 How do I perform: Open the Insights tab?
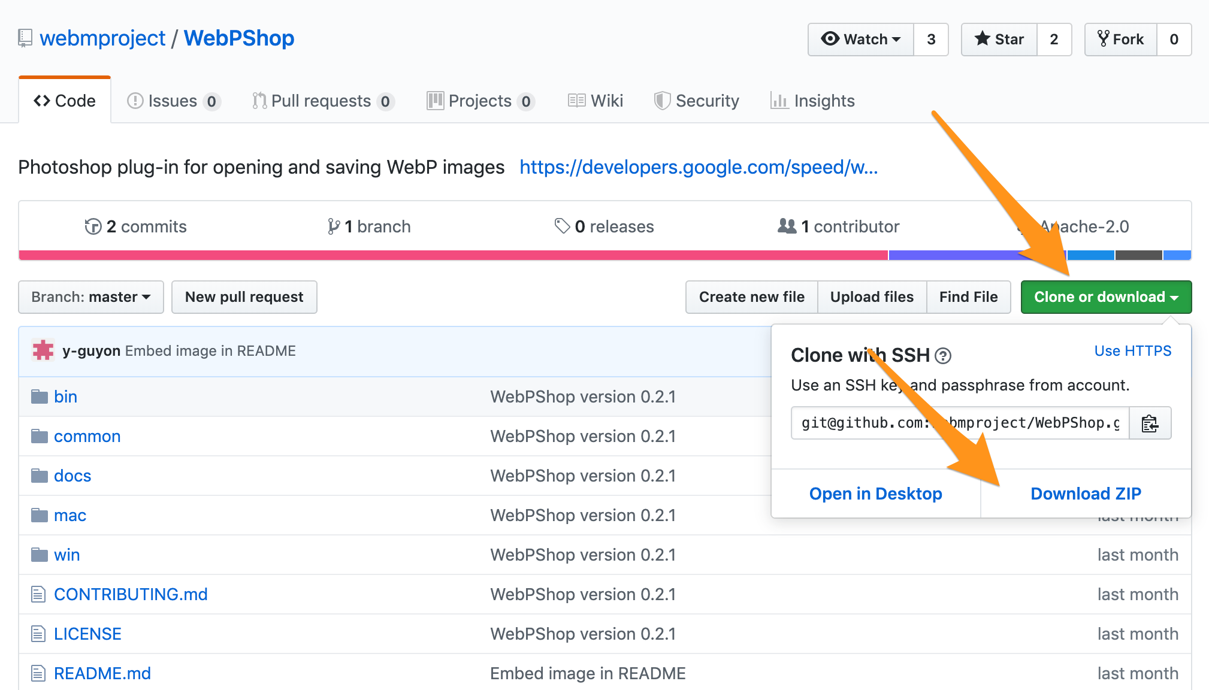pyautogui.click(x=812, y=101)
